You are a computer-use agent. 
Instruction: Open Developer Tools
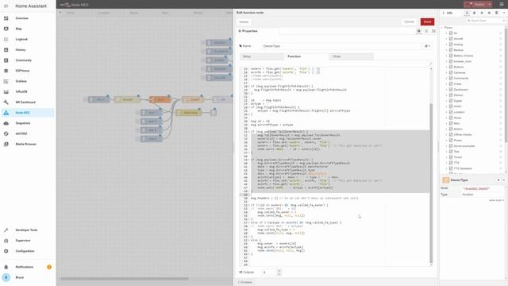point(28,230)
